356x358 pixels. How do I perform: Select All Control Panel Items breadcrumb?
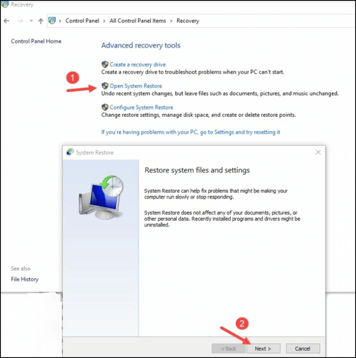tap(138, 21)
